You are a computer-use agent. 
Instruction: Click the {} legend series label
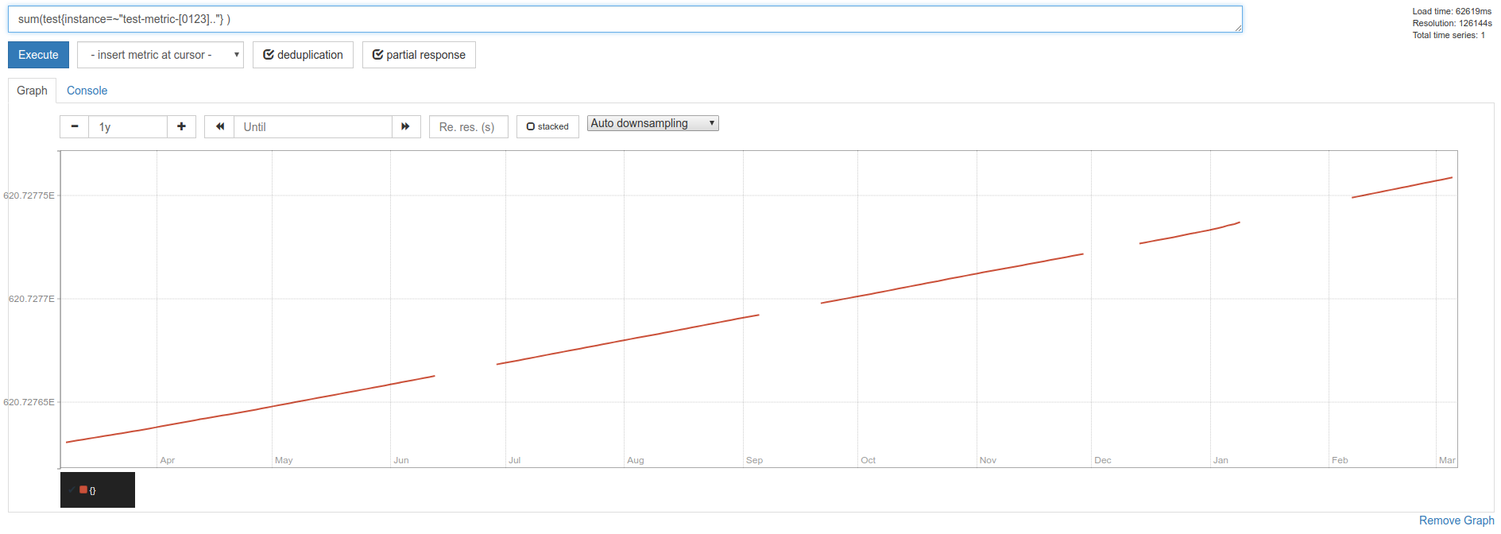point(93,490)
